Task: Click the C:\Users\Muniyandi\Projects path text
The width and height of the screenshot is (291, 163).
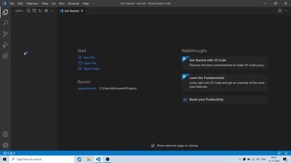Action: [x=118, y=88]
